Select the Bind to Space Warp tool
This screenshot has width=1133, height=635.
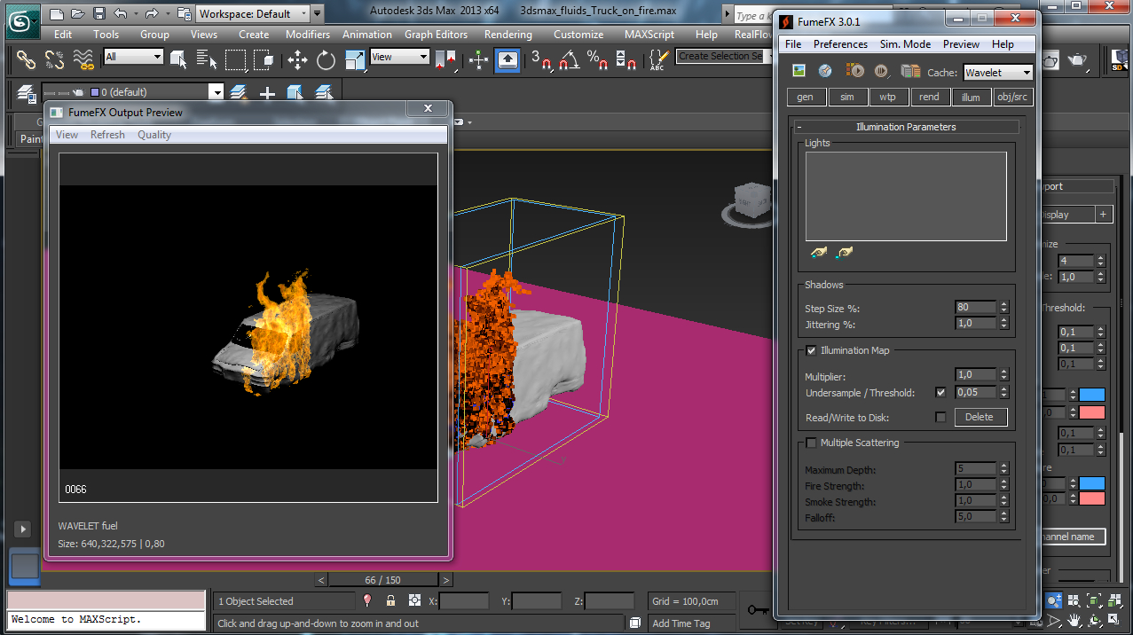(x=83, y=59)
